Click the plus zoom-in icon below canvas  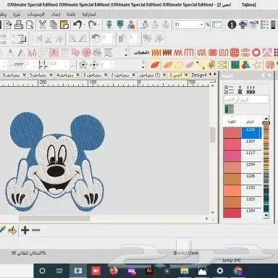point(25,230)
